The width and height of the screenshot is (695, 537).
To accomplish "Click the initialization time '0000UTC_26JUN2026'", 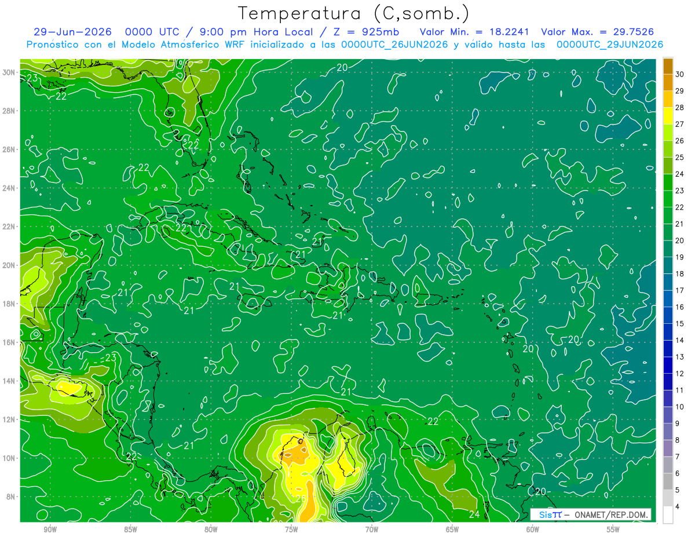I will tap(394, 45).
